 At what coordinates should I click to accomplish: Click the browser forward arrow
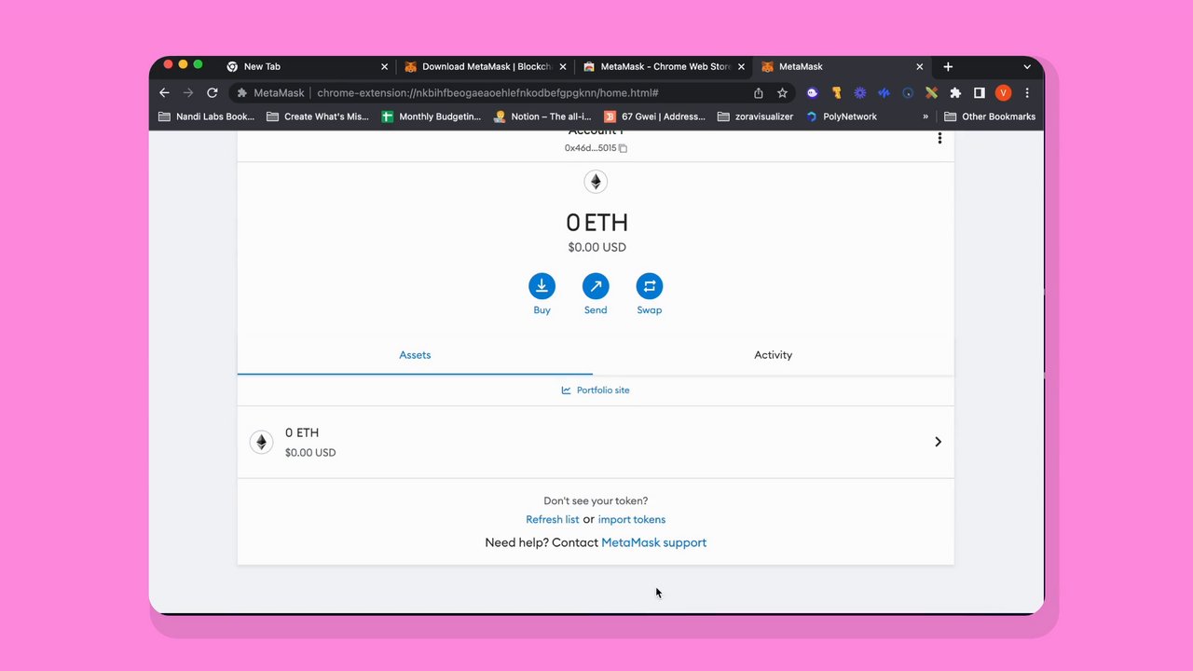pyautogui.click(x=188, y=92)
